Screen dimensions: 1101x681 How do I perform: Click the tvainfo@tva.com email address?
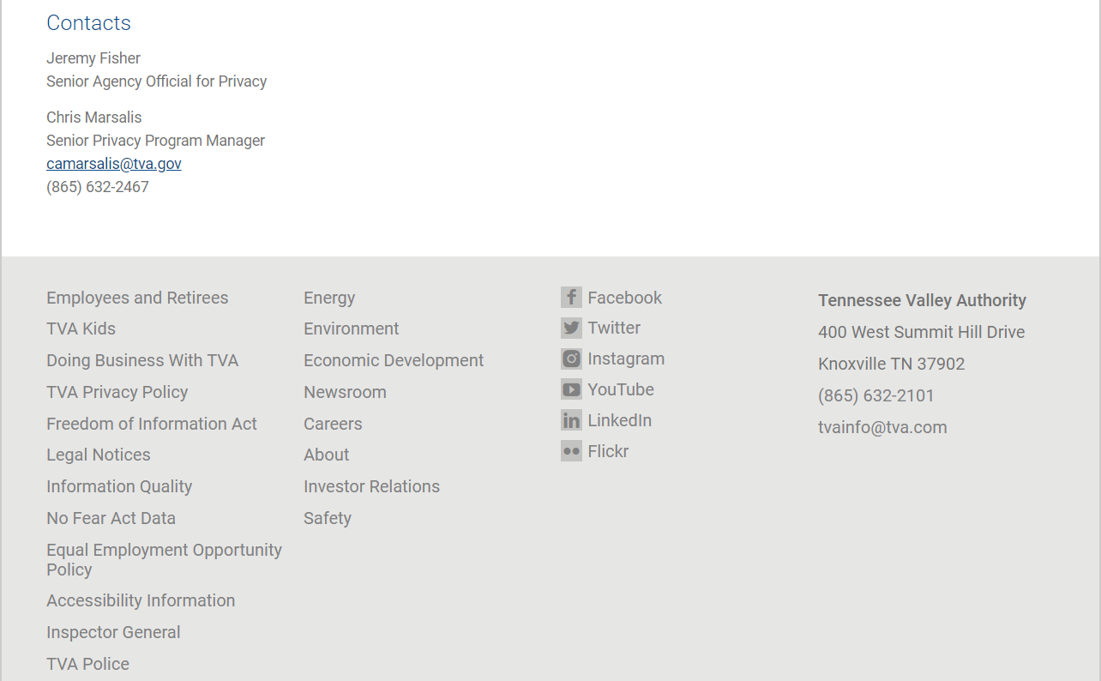pos(882,427)
